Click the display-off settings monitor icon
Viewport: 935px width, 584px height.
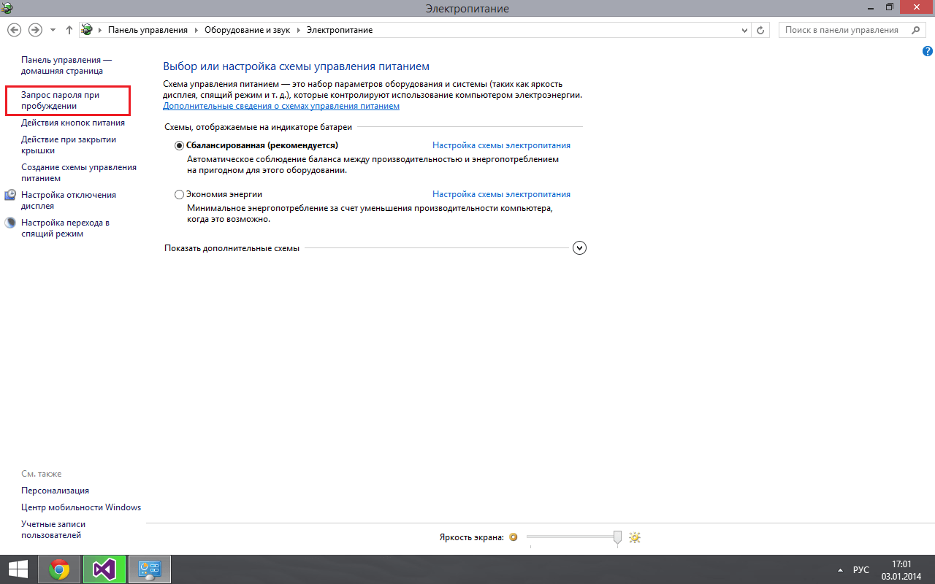point(10,195)
